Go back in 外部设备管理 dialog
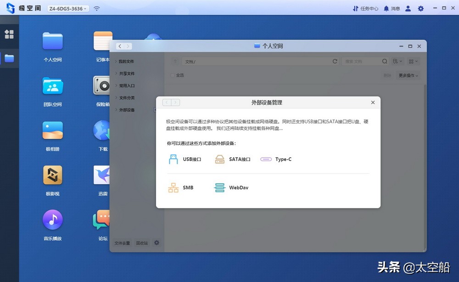Screen dimensions: 459x282 click(x=167, y=102)
